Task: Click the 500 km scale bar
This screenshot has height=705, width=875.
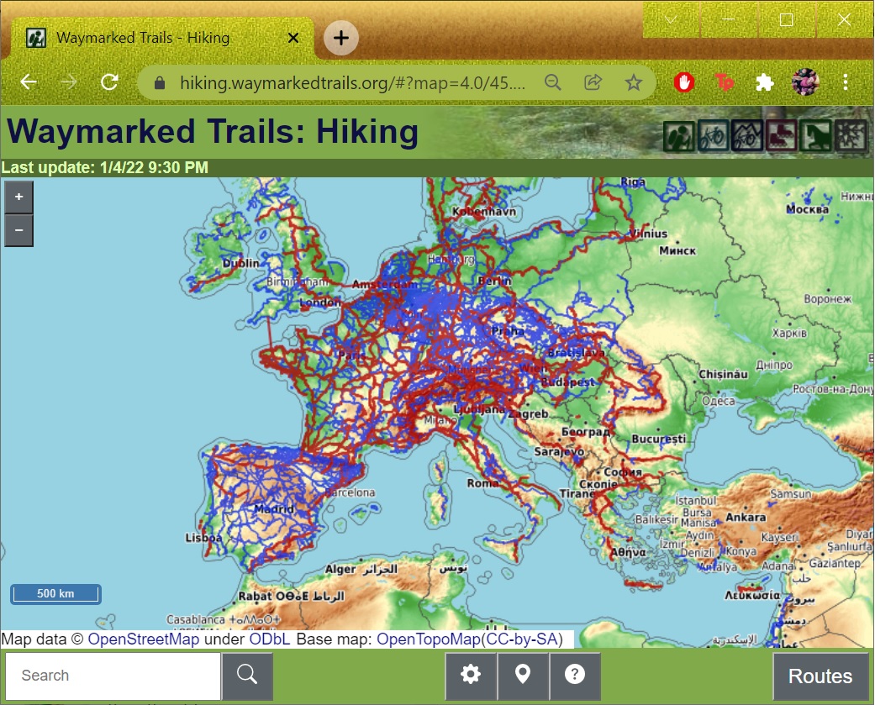Action: pos(55,594)
